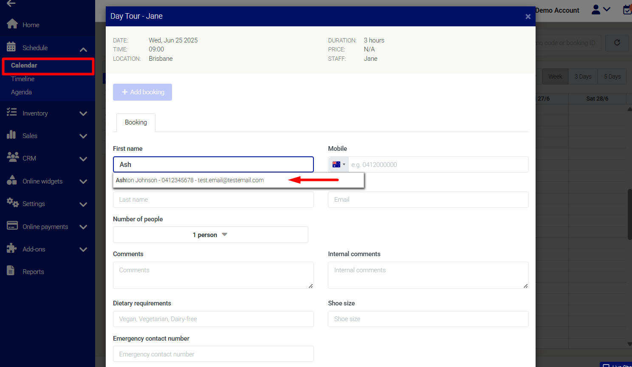This screenshot has height=367, width=632.
Task: Focus the Emergency contact number field
Action: tap(213, 354)
